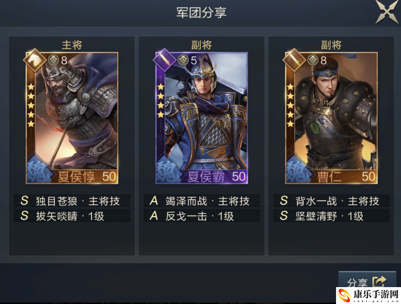
Task: Click the sword troop icon on 曹仁 card
Action: [294, 60]
